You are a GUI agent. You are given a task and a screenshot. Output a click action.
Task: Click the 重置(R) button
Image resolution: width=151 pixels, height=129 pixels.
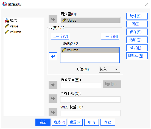pyautogui.click(x=75, y=122)
